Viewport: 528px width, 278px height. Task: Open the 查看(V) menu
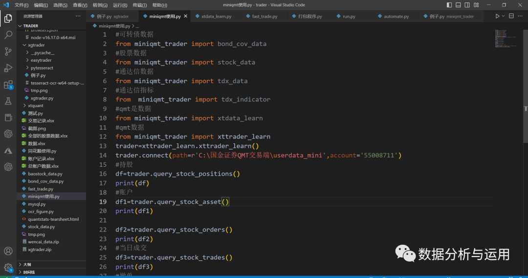pos(80,5)
